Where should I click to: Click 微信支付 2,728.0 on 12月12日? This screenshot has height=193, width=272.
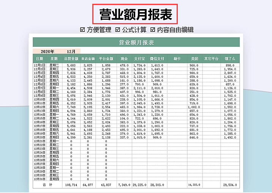coord(157,107)
